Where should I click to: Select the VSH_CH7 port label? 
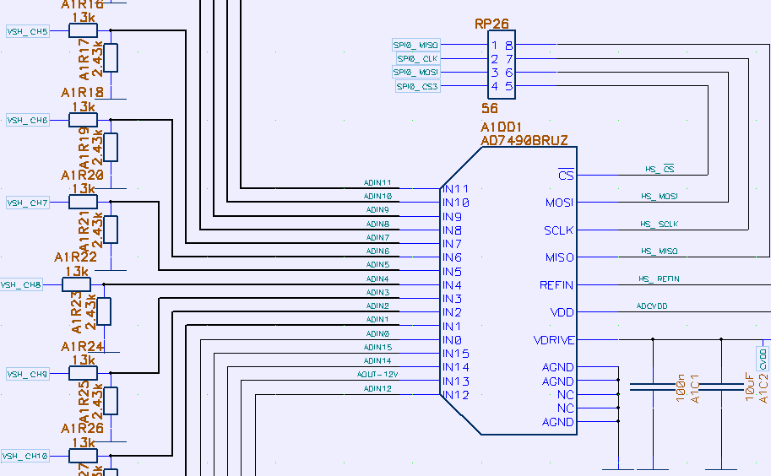click(x=28, y=203)
